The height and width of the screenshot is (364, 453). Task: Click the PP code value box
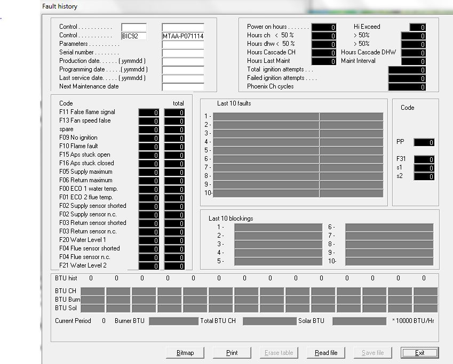click(x=424, y=142)
